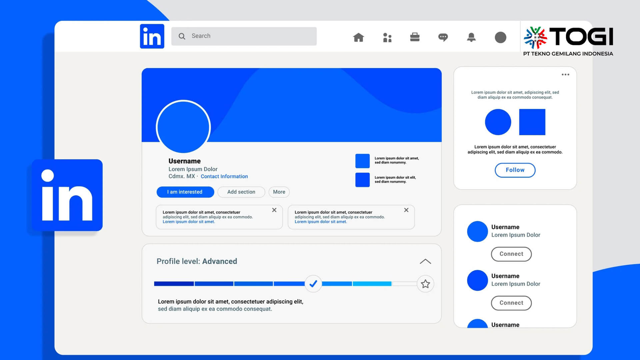Select the Add section menu item
Viewport: 640px width, 360px height.
click(241, 192)
